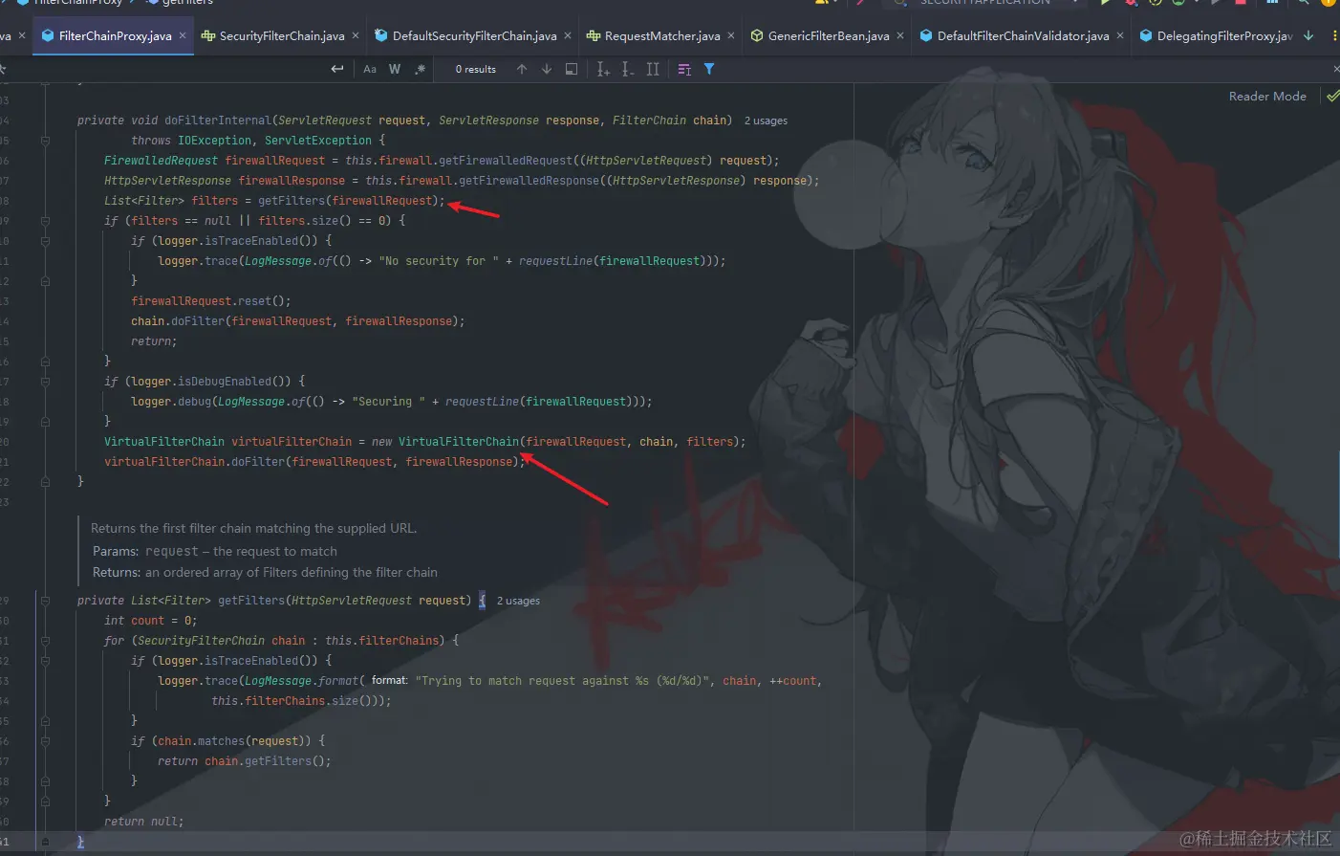The image size is (1340, 856).
Task: Click the doc text 'Returns the first filter chain matching'
Action: click(253, 528)
